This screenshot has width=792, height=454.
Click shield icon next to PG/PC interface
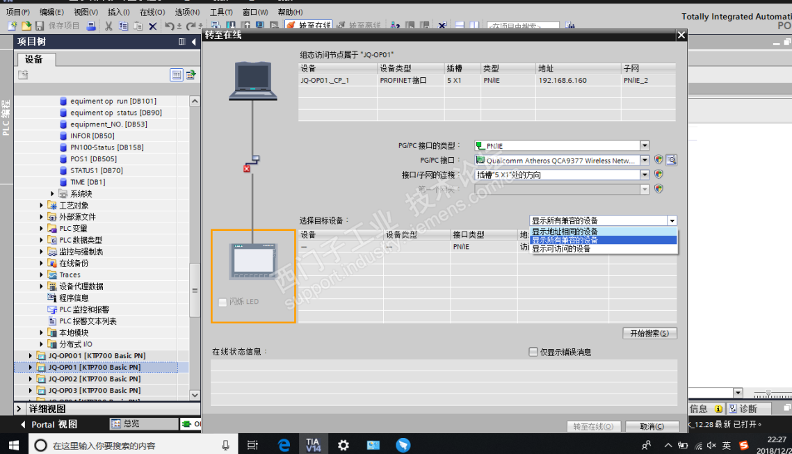tap(658, 160)
